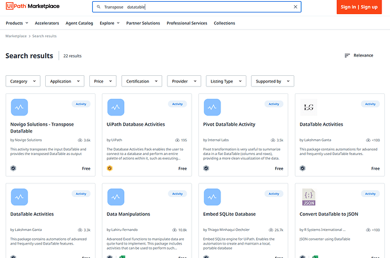Expand the Application filter dropdown
This screenshot has height=258, width=390.
pyautogui.click(x=64, y=81)
